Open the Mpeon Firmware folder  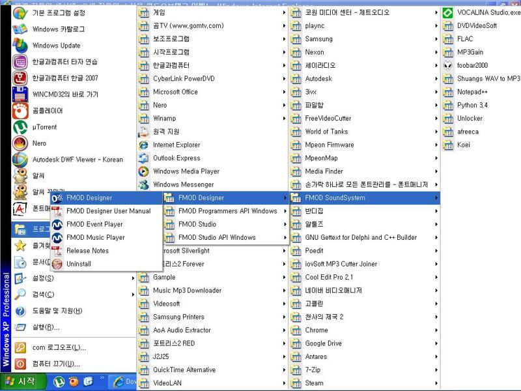[365, 145]
